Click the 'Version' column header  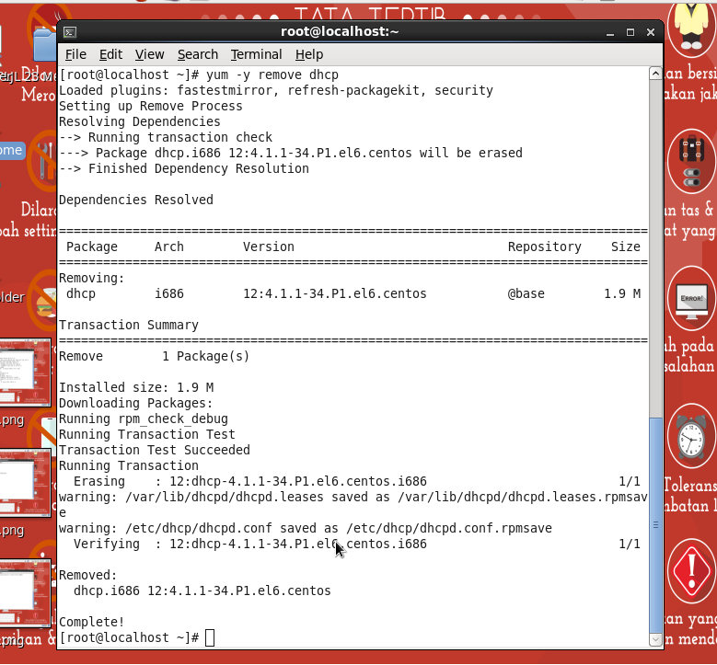point(269,247)
